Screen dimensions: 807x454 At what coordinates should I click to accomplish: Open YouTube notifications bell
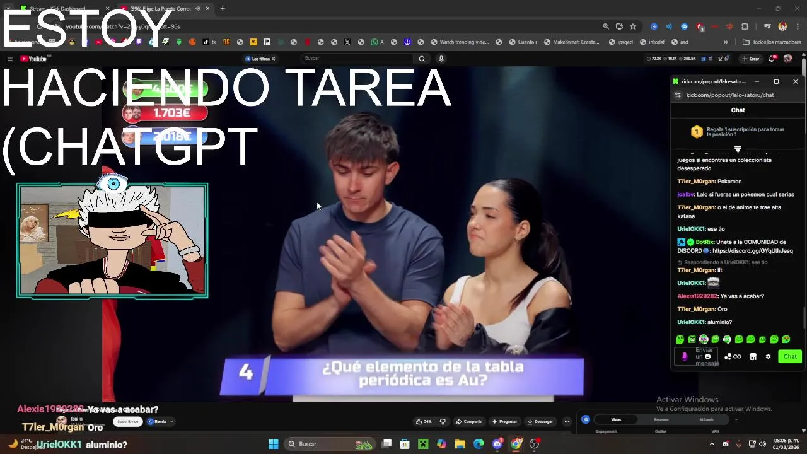(773, 59)
